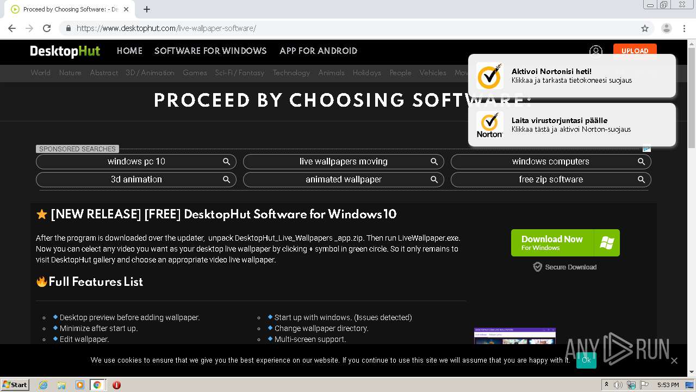This screenshot has height=392, width=696.
Task: Open the media player taskbar icon
Action: point(79,385)
